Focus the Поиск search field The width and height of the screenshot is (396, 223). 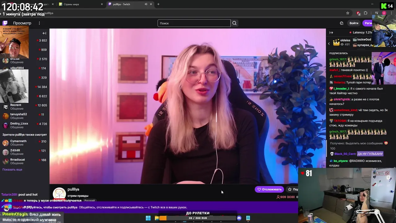[x=194, y=23]
